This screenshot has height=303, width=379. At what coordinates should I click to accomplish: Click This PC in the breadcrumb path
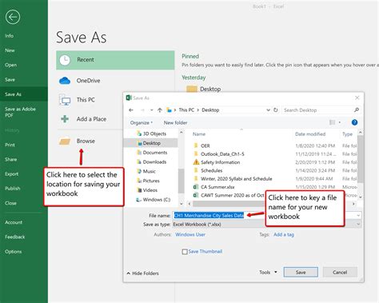186,110
